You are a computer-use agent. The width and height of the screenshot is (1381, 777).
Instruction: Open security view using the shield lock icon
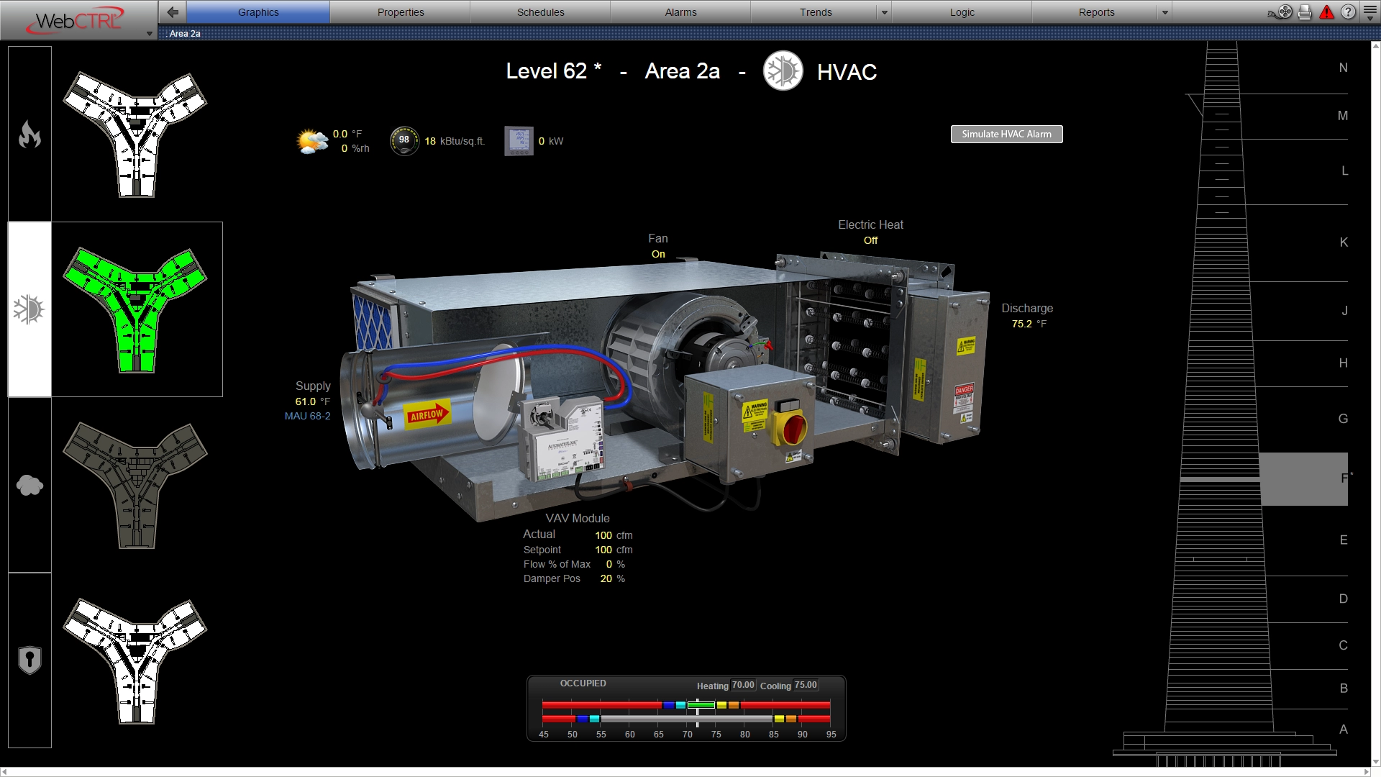click(x=29, y=659)
